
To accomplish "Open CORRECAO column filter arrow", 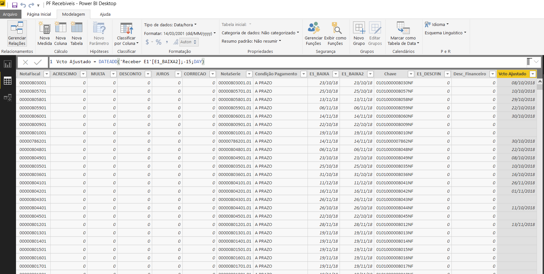I will 212,74.
